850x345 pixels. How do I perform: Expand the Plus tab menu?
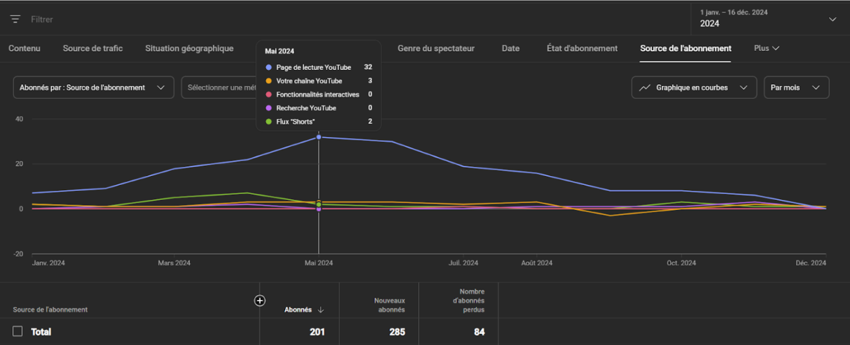point(766,48)
